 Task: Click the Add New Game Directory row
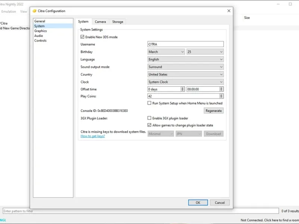15,28
